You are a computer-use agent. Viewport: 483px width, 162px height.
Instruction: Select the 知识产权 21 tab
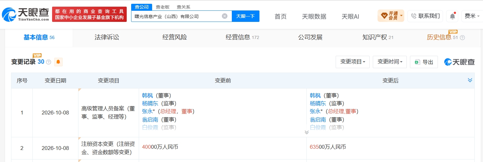point(378,37)
